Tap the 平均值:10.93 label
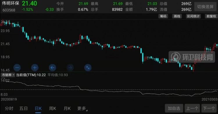The height and width of the screenshot is (114, 218). (x=58, y=75)
